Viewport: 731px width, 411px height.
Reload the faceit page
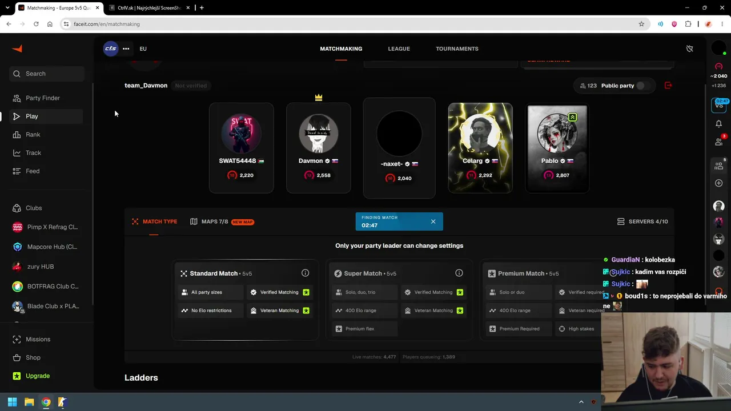tap(36, 24)
